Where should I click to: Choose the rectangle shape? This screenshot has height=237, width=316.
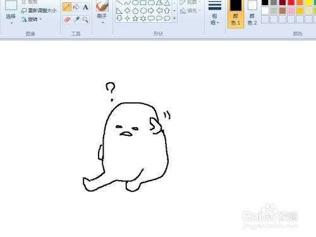point(143,3)
